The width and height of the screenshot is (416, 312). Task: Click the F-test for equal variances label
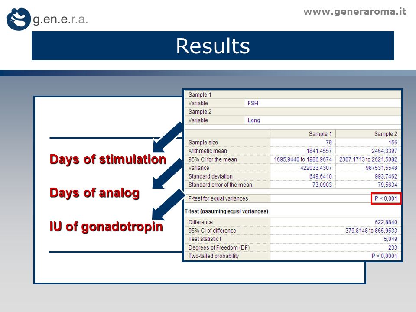[x=218, y=199]
